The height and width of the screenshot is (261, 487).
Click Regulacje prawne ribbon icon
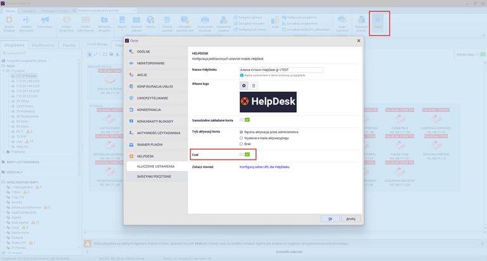pyautogui.click(x=361, y=24)
